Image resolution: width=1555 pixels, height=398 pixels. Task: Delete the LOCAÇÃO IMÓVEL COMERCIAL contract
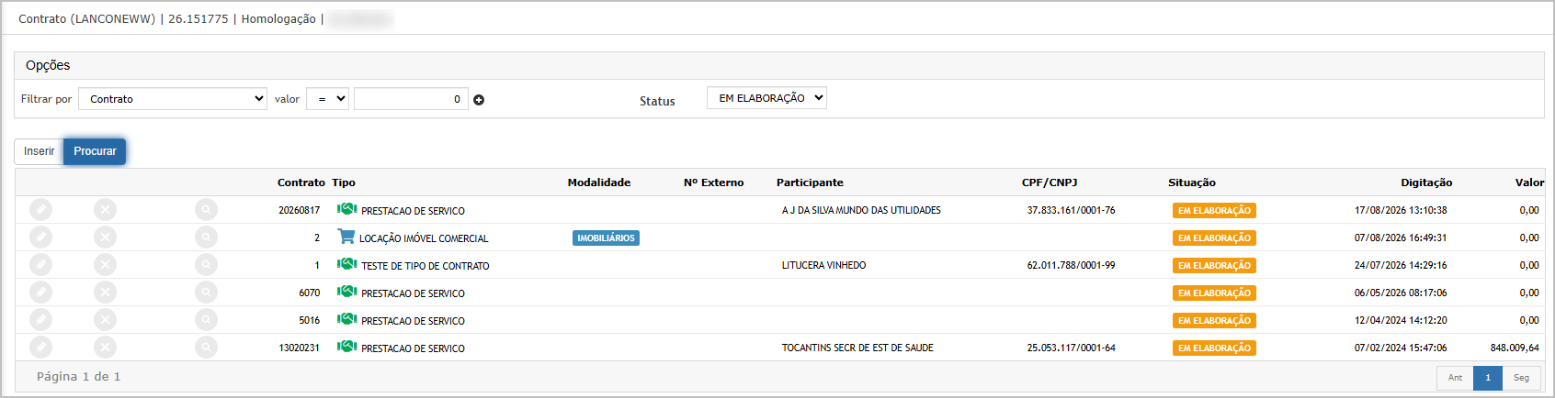[x=105, y=238]
